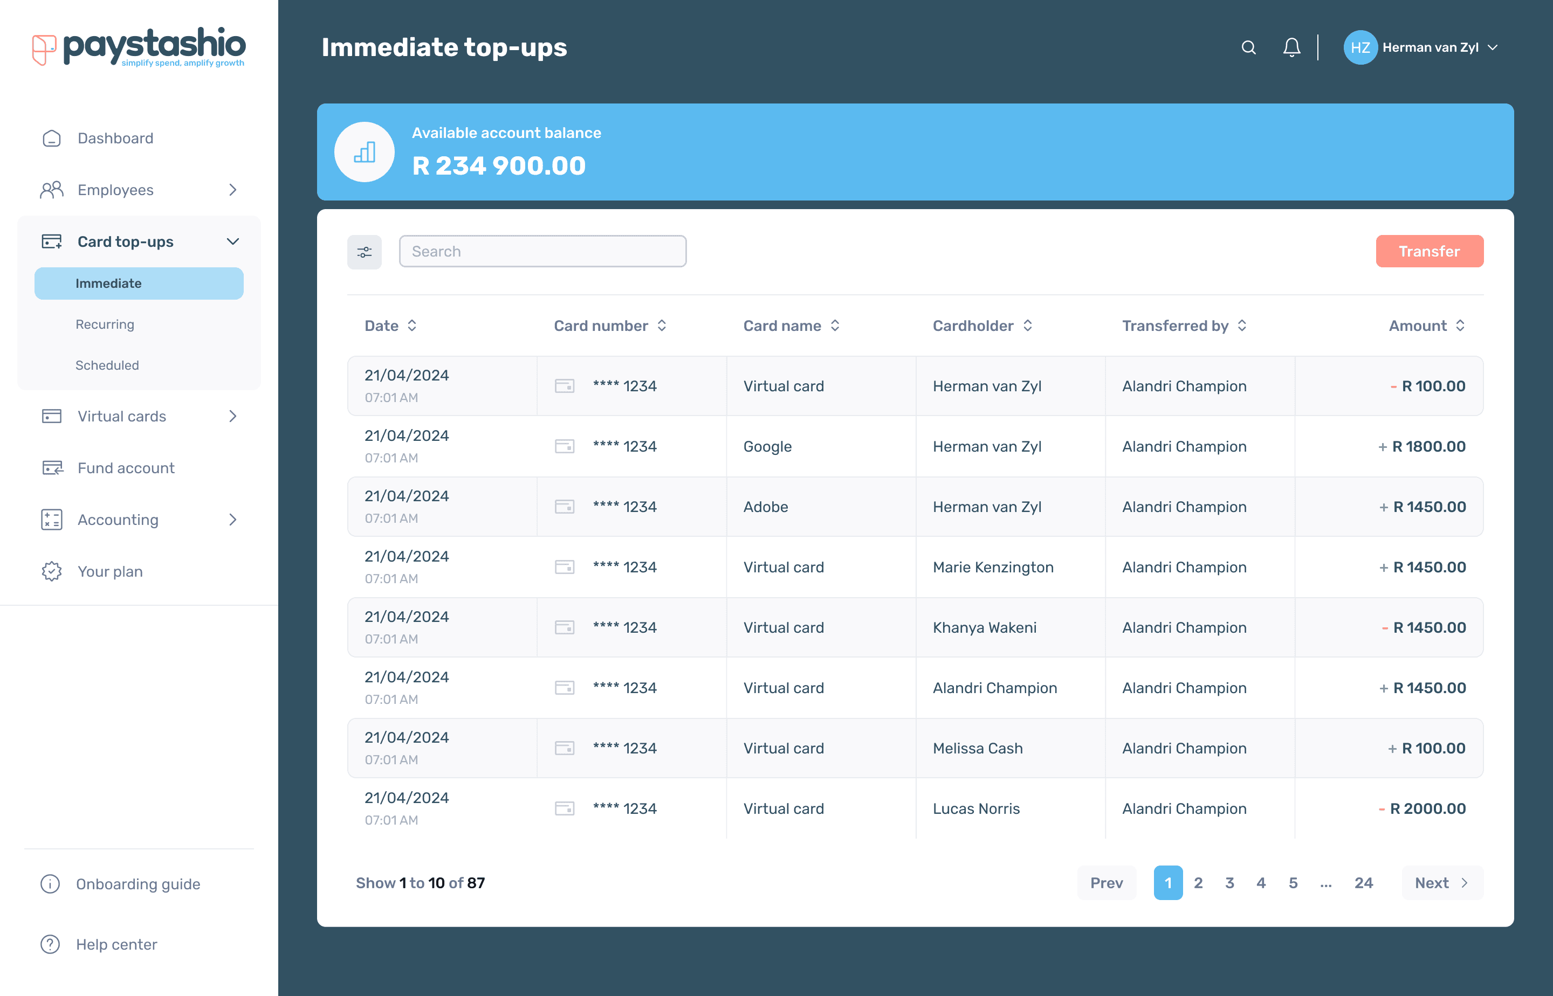Collapse the Card top-ups menu

233,241
